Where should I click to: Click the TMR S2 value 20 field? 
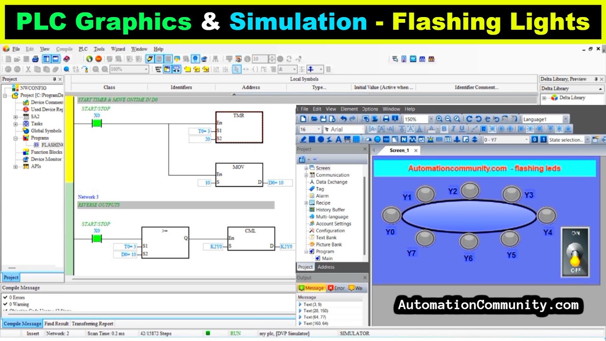[x=200, y=139]
